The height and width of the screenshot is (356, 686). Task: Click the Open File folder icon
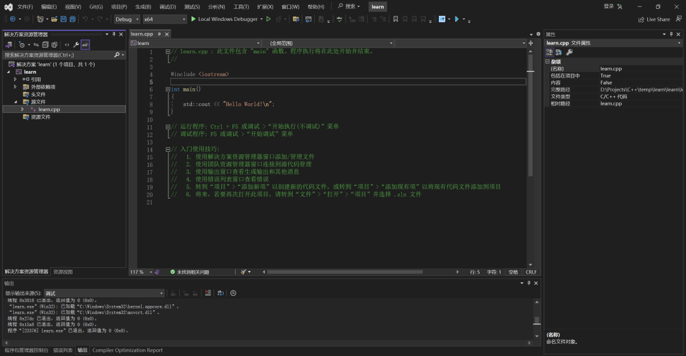55,19
